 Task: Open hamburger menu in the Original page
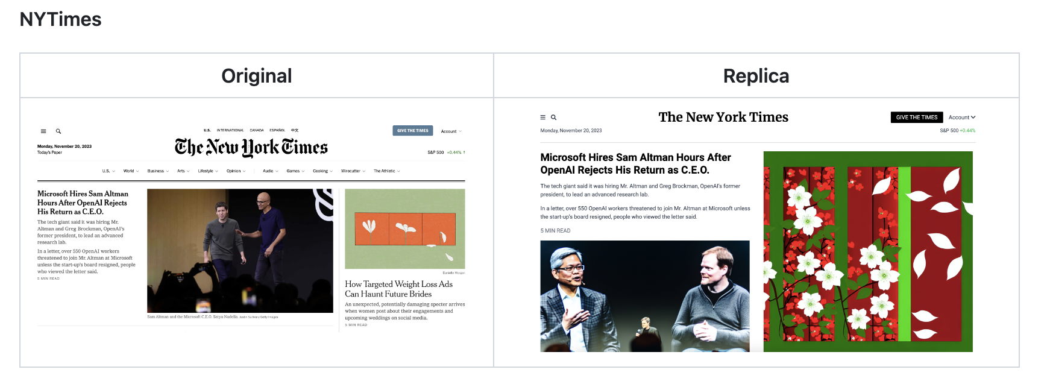43,131
